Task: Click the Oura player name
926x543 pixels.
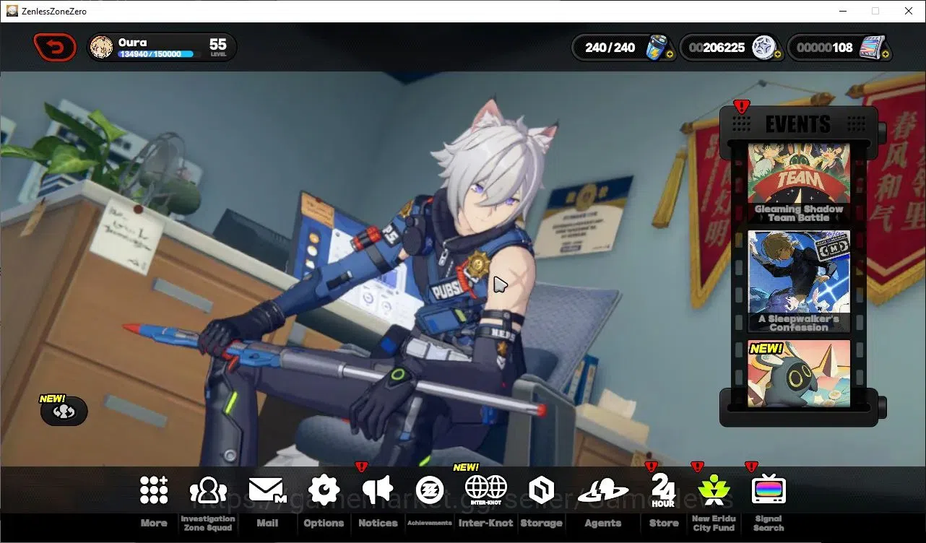Action: 133,43
